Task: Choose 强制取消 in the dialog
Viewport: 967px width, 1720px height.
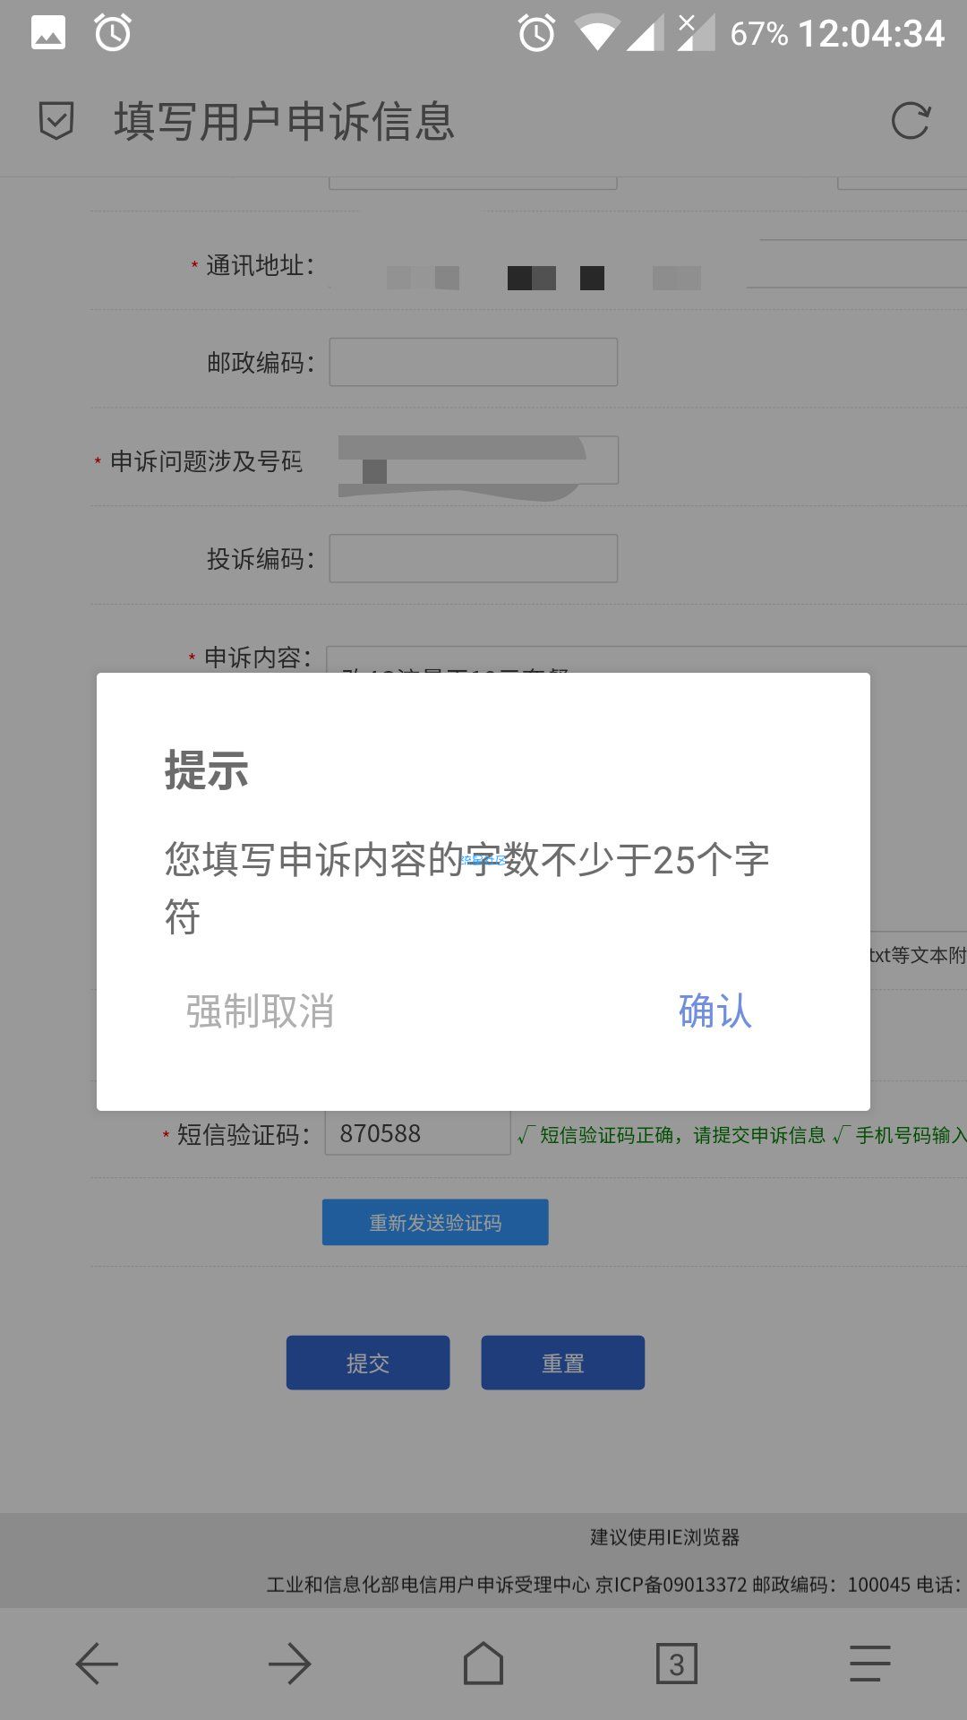Action: pyautogui.click(x=260, y=1011)
